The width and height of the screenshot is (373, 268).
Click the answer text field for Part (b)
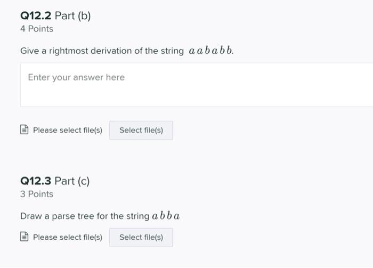196,85
